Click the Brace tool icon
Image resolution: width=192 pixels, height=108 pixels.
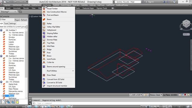coord(44,56)
